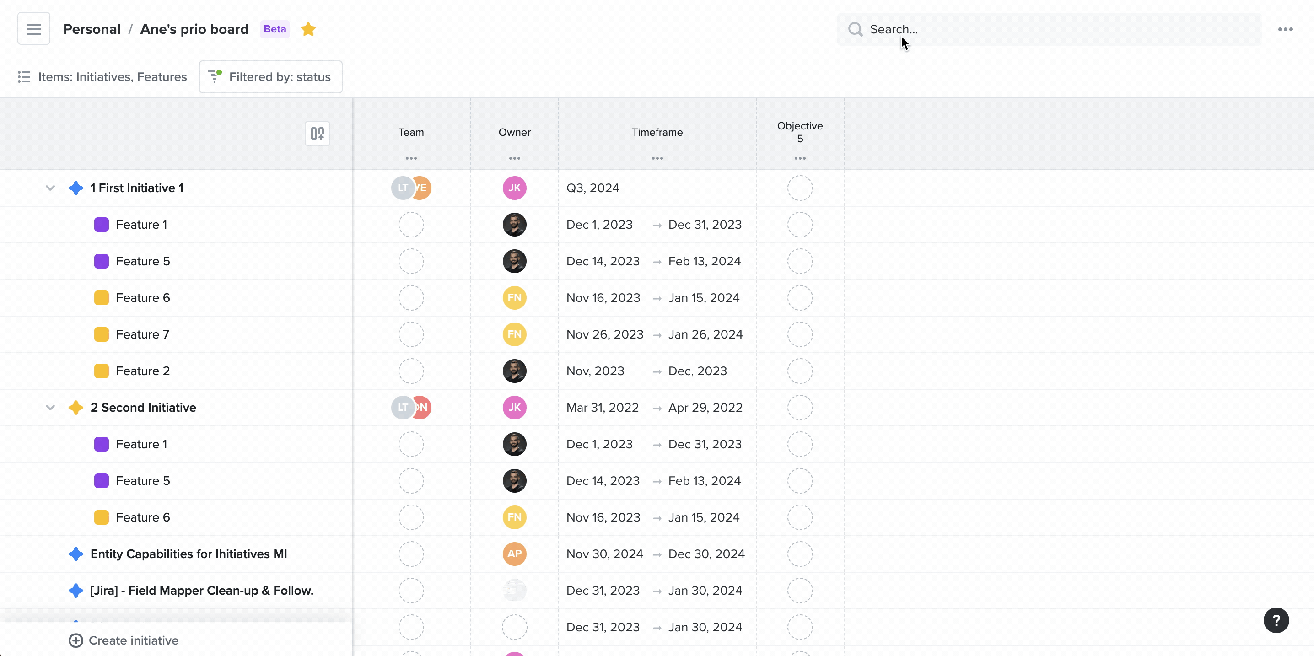
Task: Open the Timeframe column's three-dot menu
Action: (x=657, y=158)
